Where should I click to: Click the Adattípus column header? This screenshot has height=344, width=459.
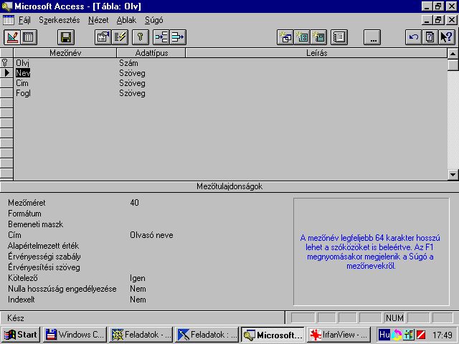(x=151, y=53)
